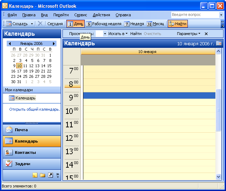Open the Contacts (Контакты) pane
Image resolution: width=226 pixels, height=191 pixels.
click(32, 152)
